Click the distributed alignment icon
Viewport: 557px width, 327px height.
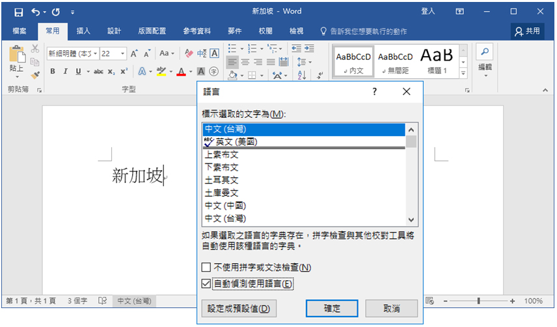[x=284, y=62]
